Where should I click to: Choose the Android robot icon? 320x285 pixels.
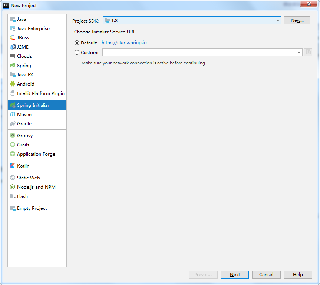[13, 84]
